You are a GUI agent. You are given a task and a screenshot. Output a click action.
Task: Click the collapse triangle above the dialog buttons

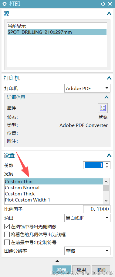click(x=57, y=261)
